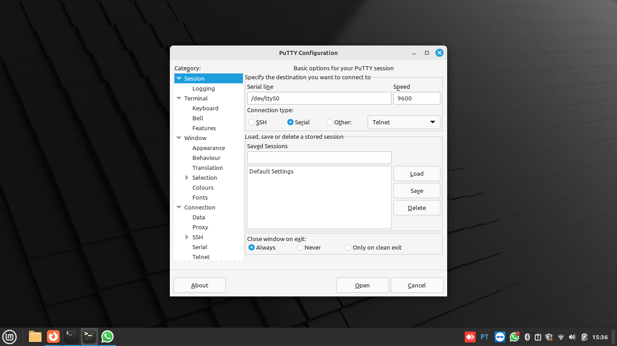Open Firefox from the taskbar
Image resolution: width=617 pixels, height=346 pixels.
53,337
